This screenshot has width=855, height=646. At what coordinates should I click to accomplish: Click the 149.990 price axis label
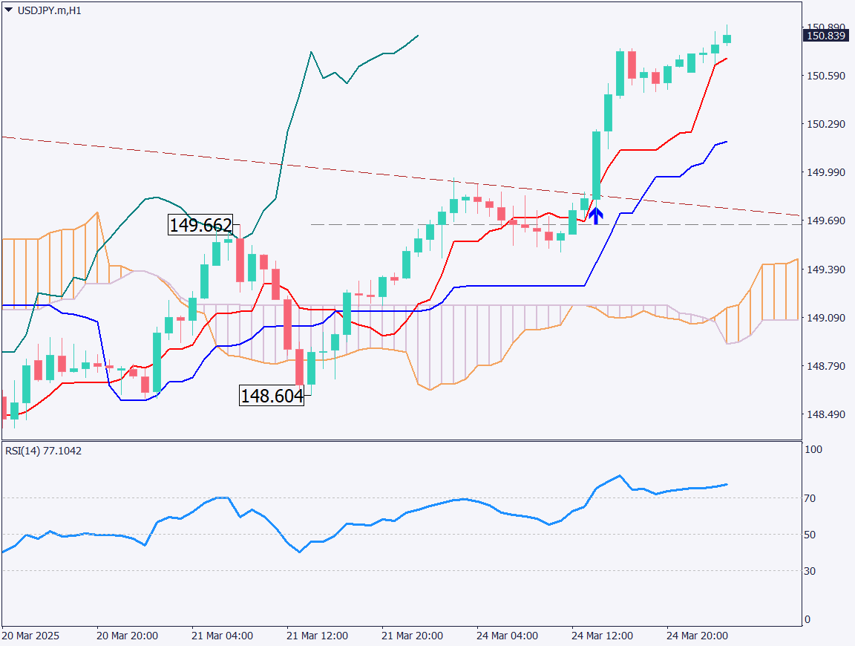pos(826,172)
